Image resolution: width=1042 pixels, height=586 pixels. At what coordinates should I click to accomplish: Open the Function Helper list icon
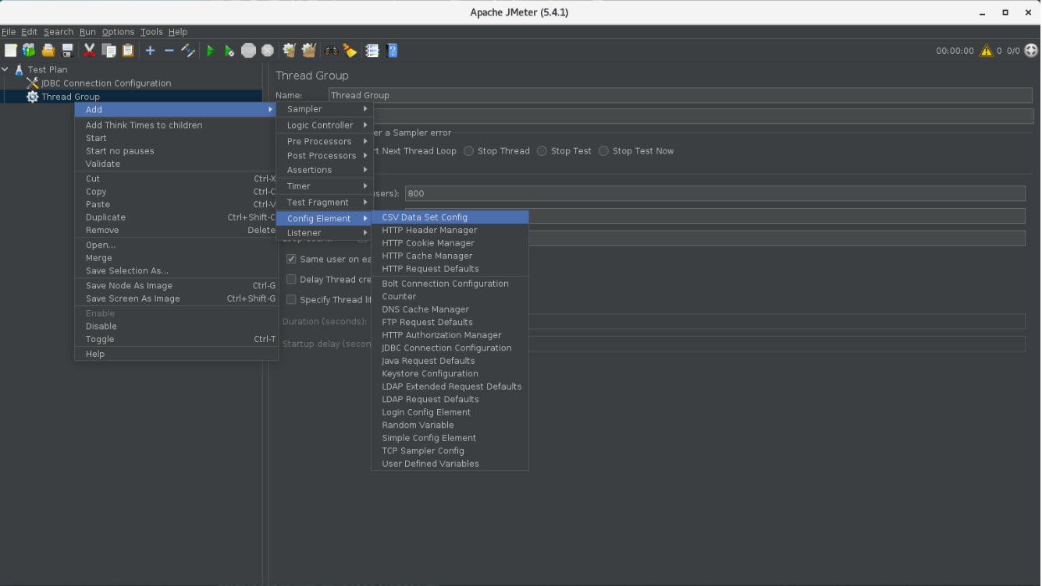[372, 51]
